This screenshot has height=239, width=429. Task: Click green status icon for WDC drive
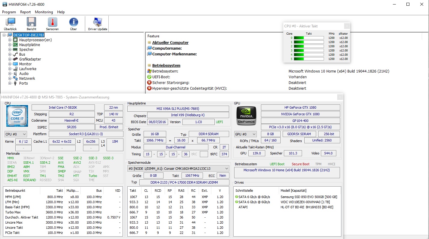(237, 202)
